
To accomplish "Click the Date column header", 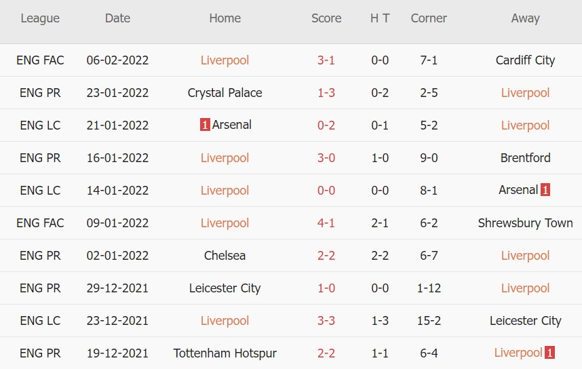I will [117, 18].
